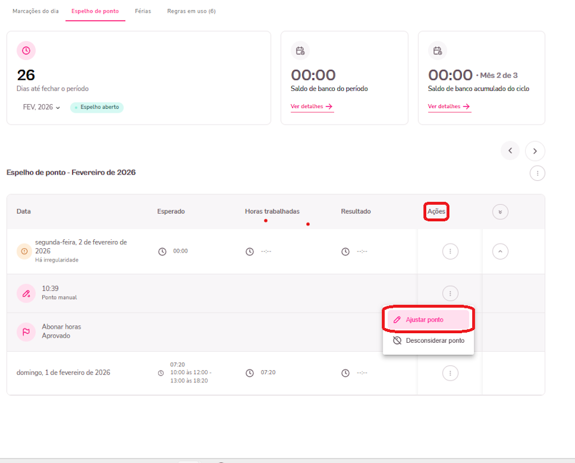Image resolution: width=575 pixels, height=463 pixels.
Task: Expand all rows with header double-chevron
Action: pyautogui.click(x=500, y=212)
